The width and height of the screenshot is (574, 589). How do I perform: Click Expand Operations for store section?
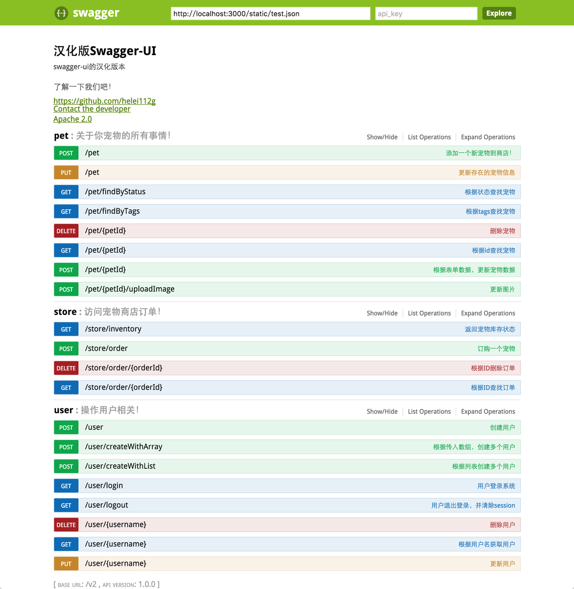click(x=488, y=313)
